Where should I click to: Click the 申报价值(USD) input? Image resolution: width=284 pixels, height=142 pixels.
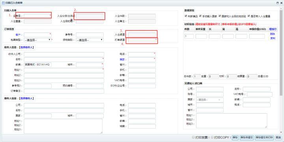[257, 36]
